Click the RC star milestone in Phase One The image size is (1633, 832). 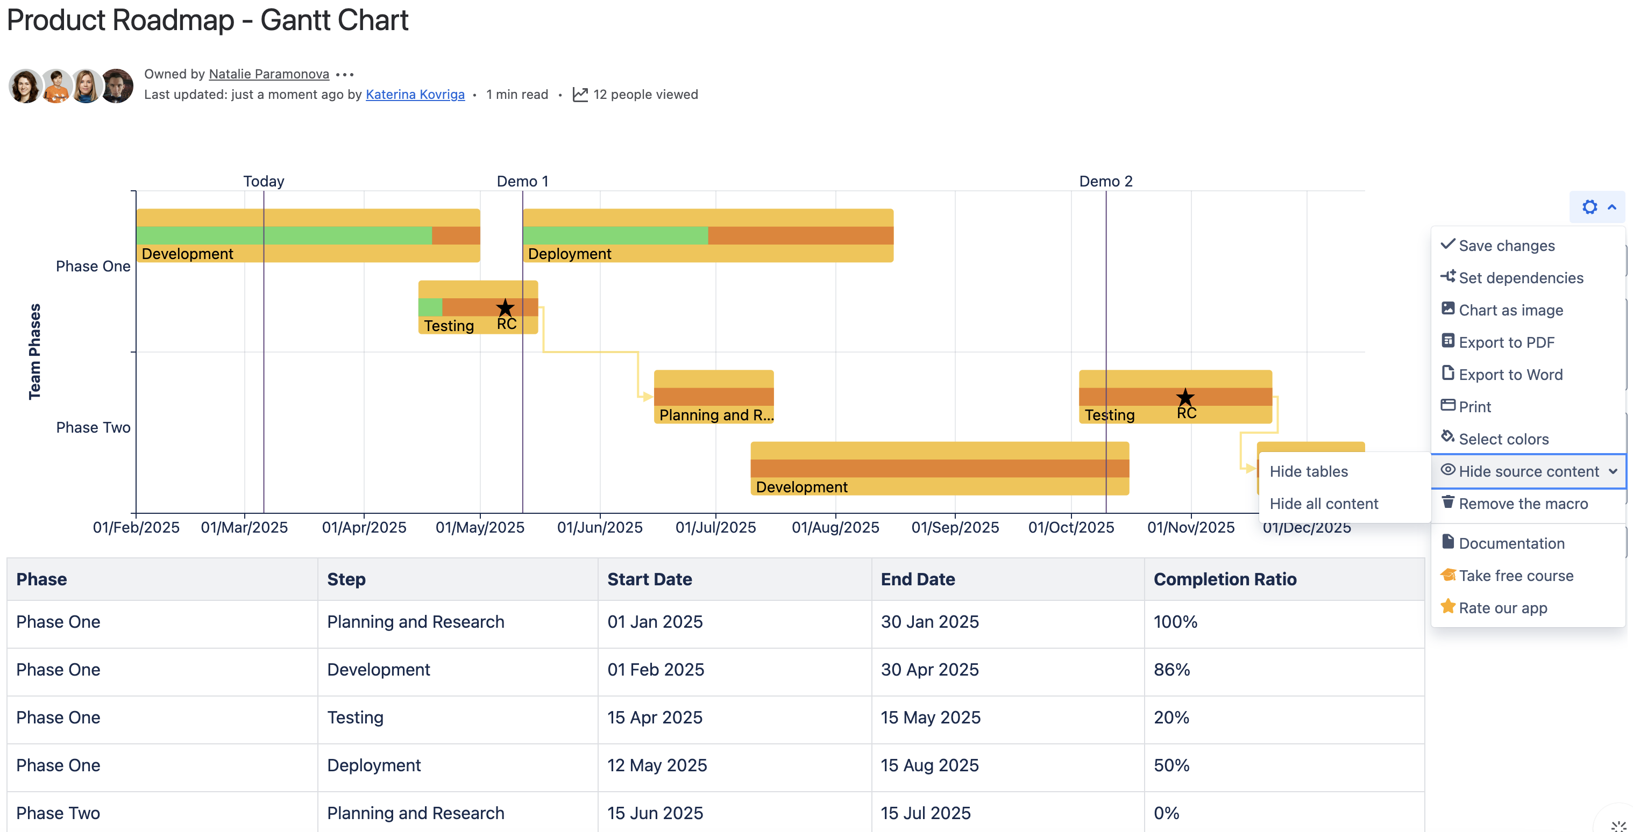(x=505, y=309)
